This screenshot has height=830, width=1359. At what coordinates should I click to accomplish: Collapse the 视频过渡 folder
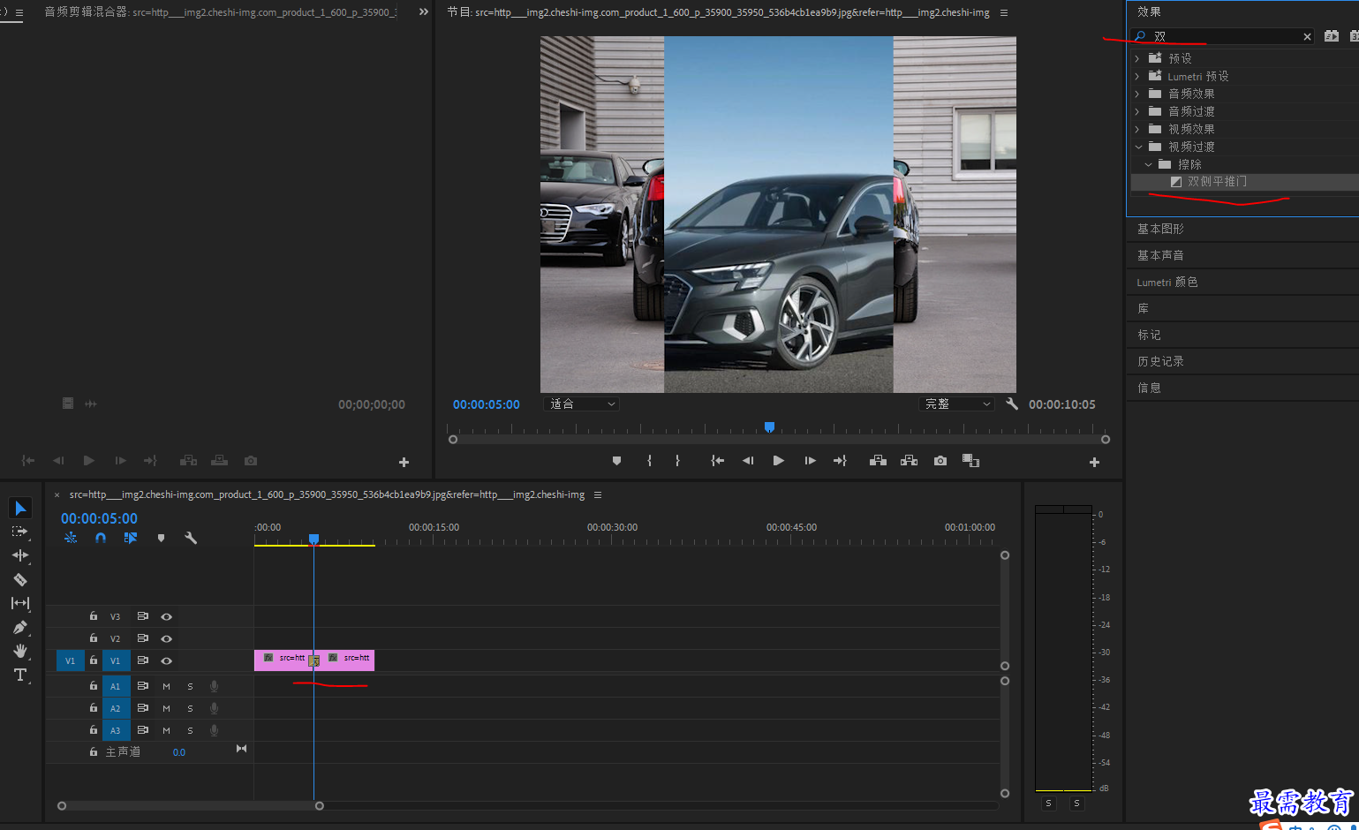pyautogui.click(x=1138, y=147)
